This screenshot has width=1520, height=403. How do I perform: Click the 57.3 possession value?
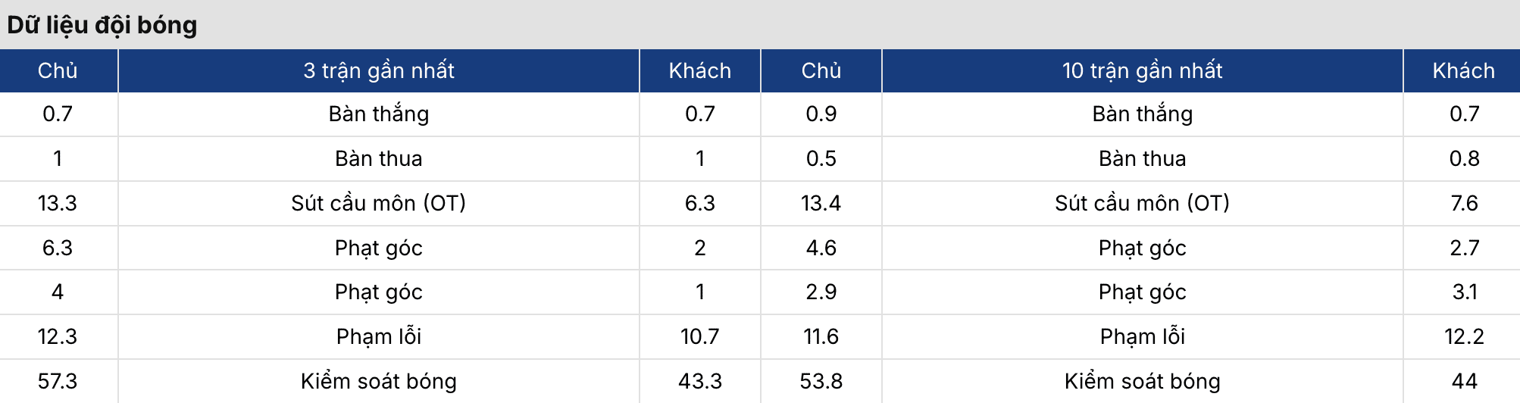tap(58, 381)
